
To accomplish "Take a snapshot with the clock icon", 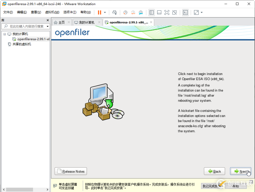I will [125, 12].
